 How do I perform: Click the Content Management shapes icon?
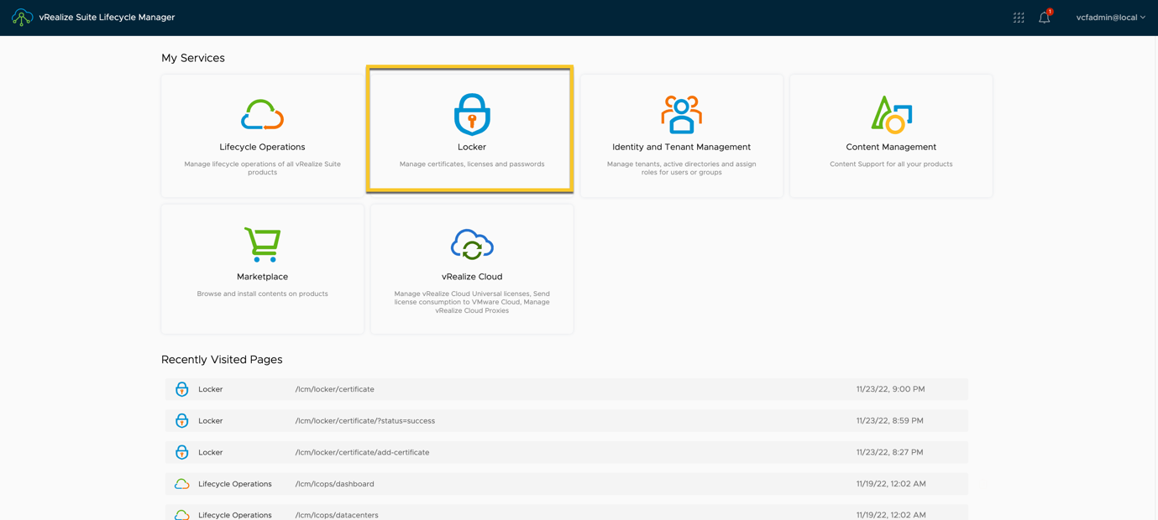tap(891, 114)
